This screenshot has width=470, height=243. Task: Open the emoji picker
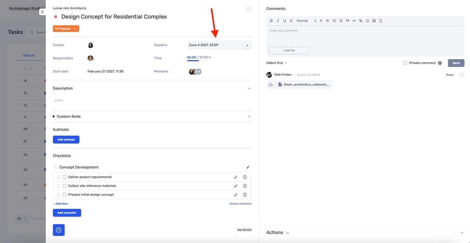(x=367, y=21)
